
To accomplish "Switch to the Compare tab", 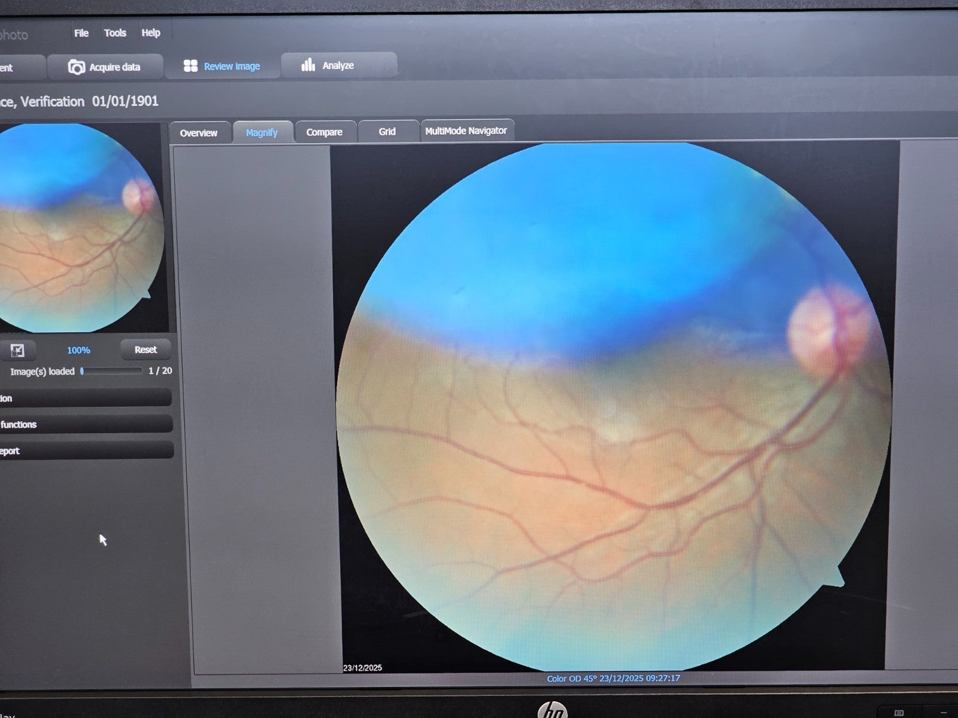I will coord(325,131).
